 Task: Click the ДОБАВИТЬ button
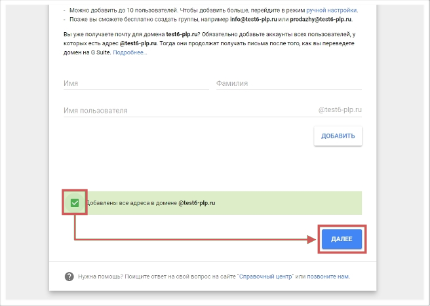pyautogui.click(x=338, y=136)
